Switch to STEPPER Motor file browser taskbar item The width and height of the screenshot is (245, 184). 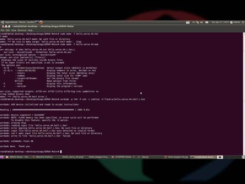(x=124, y=157)
